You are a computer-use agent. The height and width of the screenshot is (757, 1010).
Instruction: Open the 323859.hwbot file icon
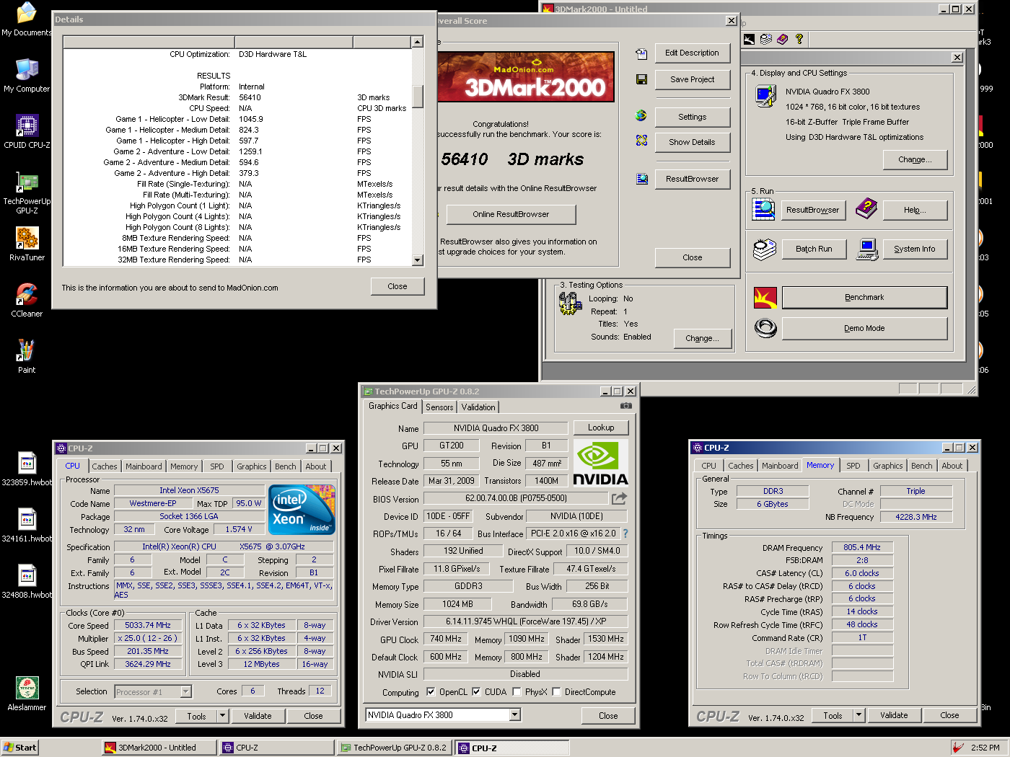27,463
